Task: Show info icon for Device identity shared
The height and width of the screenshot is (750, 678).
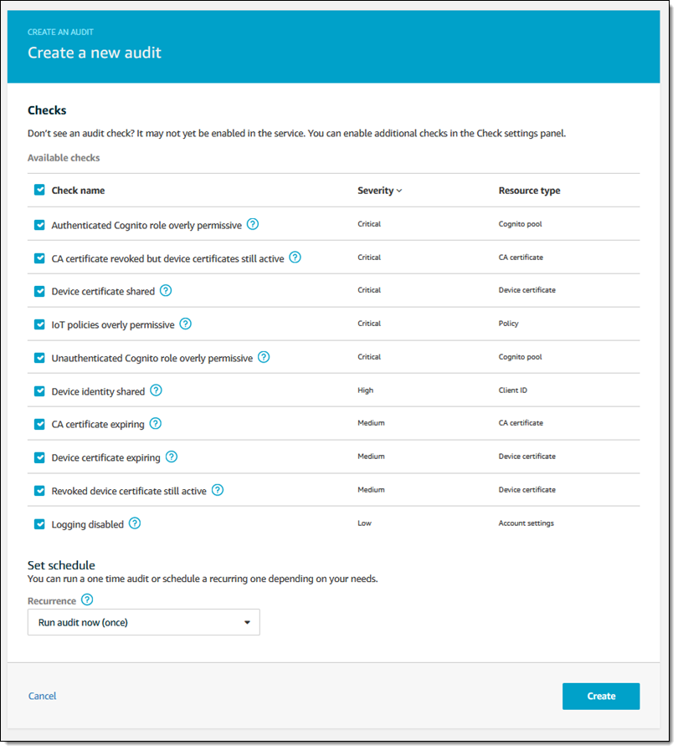Action: [x=156, y=390]
